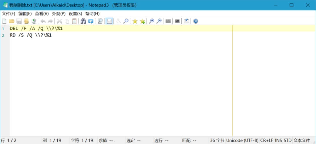316x144 pixels.
Task: Open the 文本文件 scheme selector in status bar
Action: pos(302,141)
